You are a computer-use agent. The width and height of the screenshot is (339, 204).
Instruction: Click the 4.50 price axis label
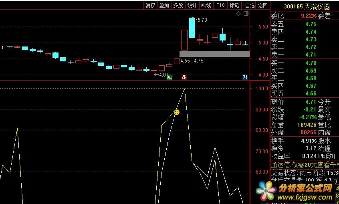pos(263,59)
